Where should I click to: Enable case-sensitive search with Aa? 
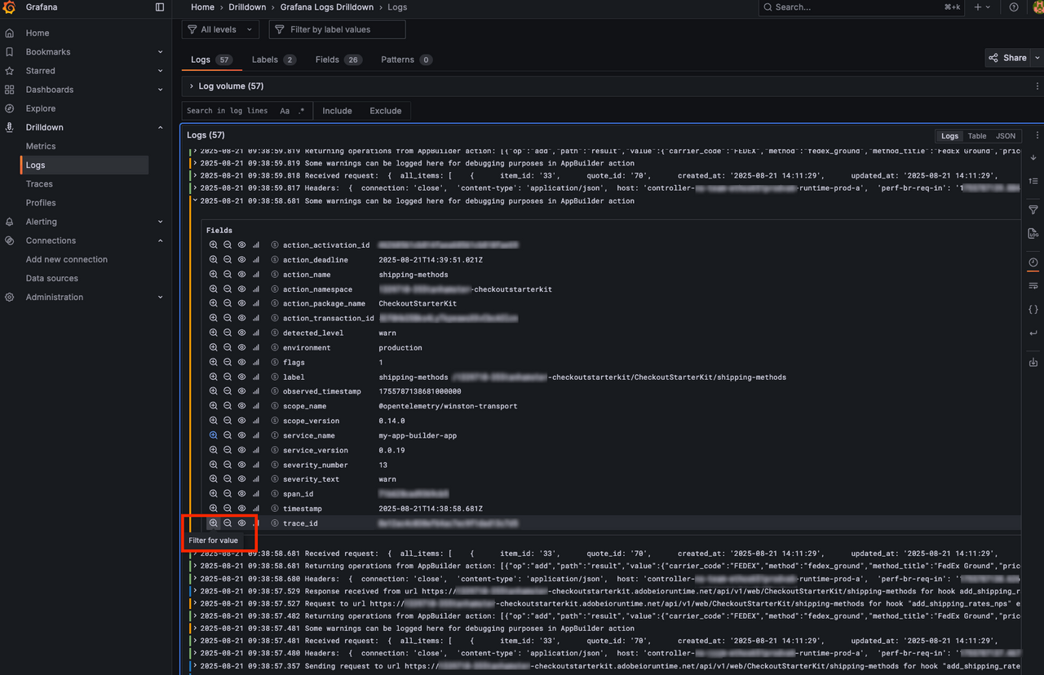click(x=284, y=110)
